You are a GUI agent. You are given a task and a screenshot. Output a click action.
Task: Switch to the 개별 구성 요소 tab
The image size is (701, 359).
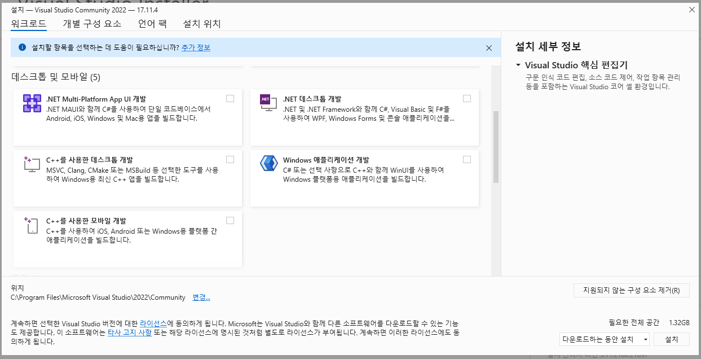click(x=92, y=24)
